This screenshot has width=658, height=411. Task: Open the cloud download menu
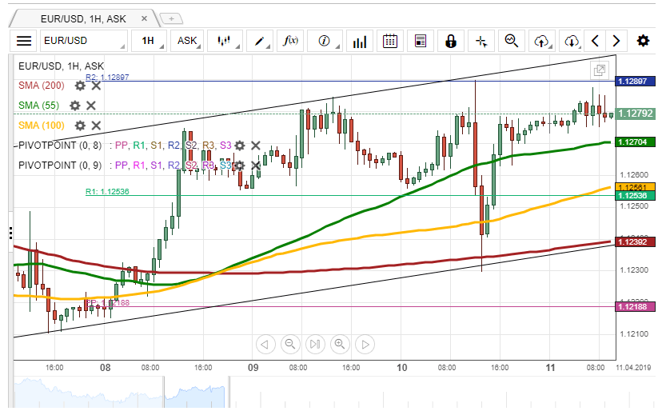(x=572, y=41)
